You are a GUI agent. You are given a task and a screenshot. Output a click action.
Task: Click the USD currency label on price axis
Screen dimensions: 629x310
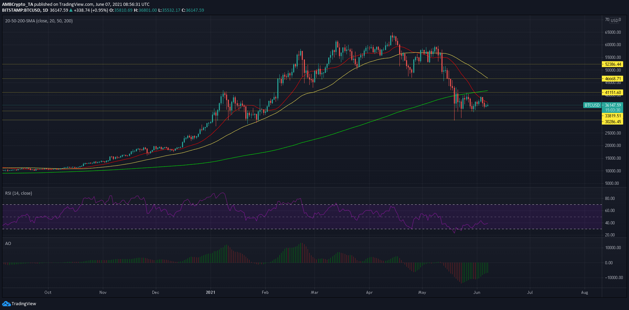click(615, 20)
